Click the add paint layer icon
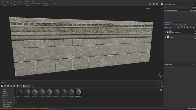Image resolution: width=196 pixels, height=110 pixels. [x=185, y=27]
